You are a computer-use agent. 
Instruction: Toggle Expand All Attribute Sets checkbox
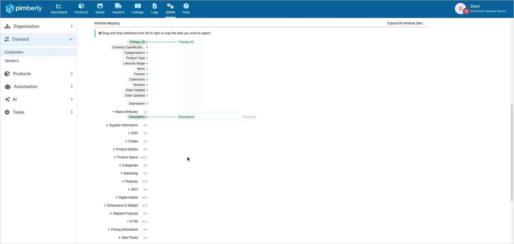[x=425, y=23]
